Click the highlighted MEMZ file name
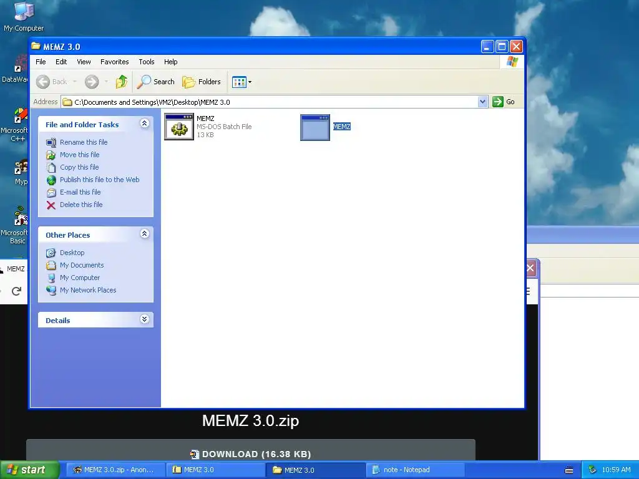Screen dimensions: 639x479 pos(341,127)
